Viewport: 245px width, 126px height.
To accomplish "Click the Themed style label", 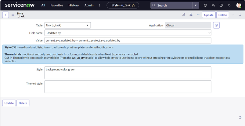I will pyautogui.click(x=34, y=83).
